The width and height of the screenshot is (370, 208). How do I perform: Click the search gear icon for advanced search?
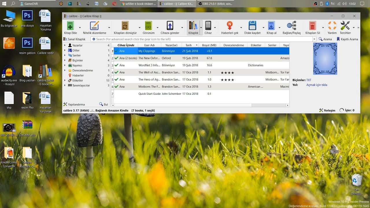(x=94, y=39)
